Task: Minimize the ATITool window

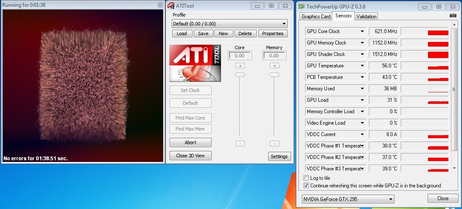Action: [x=257, y=6]
